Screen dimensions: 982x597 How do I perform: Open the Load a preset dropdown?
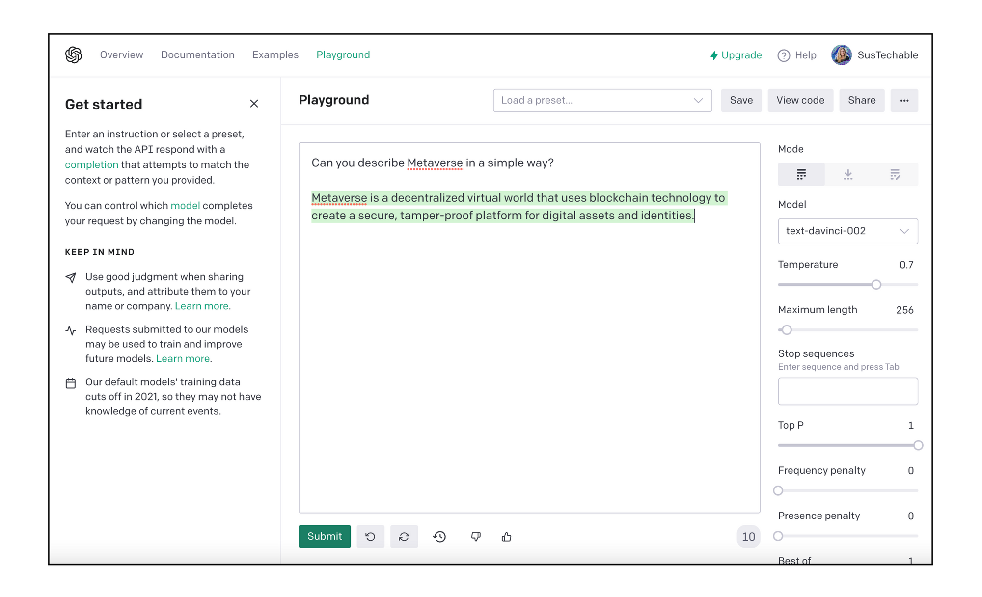602,101
